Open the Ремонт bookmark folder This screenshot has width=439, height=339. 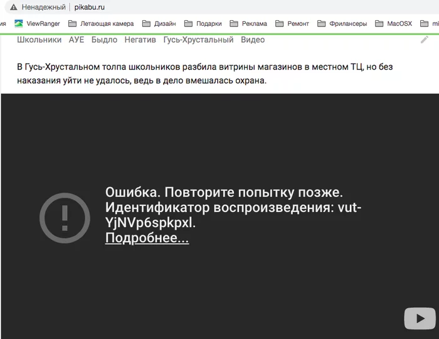pos(292,23)
